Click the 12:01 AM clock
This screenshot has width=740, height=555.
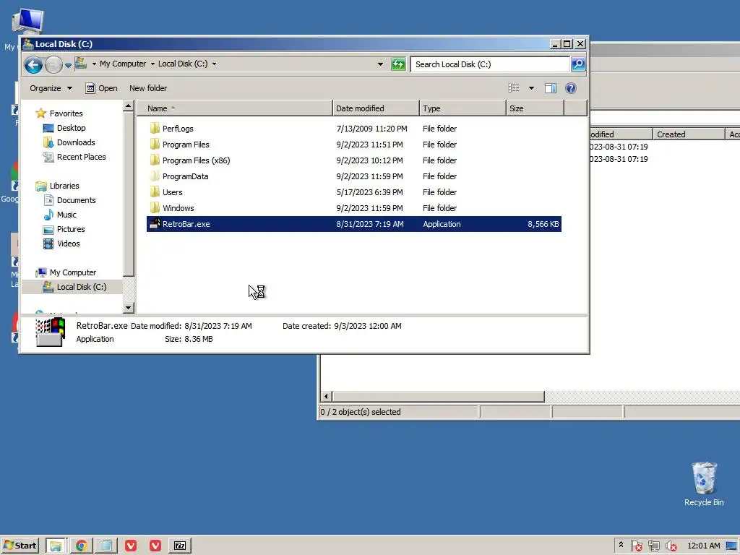(x=704, y=546)
